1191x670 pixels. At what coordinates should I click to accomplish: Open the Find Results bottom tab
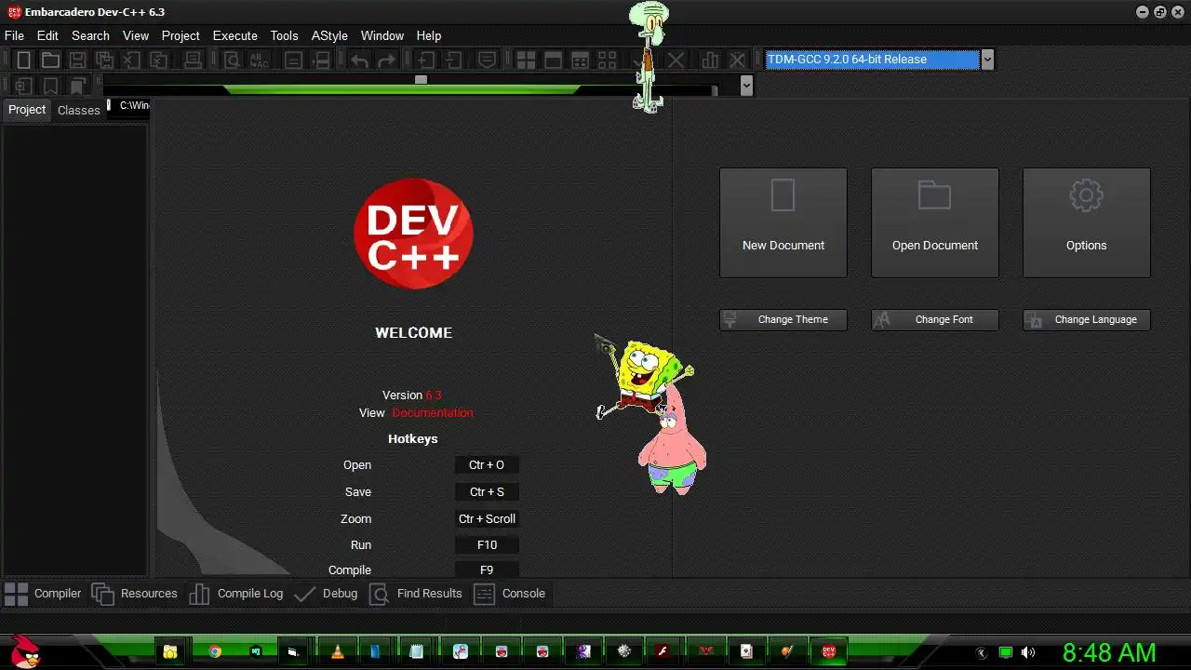[416, 594]
